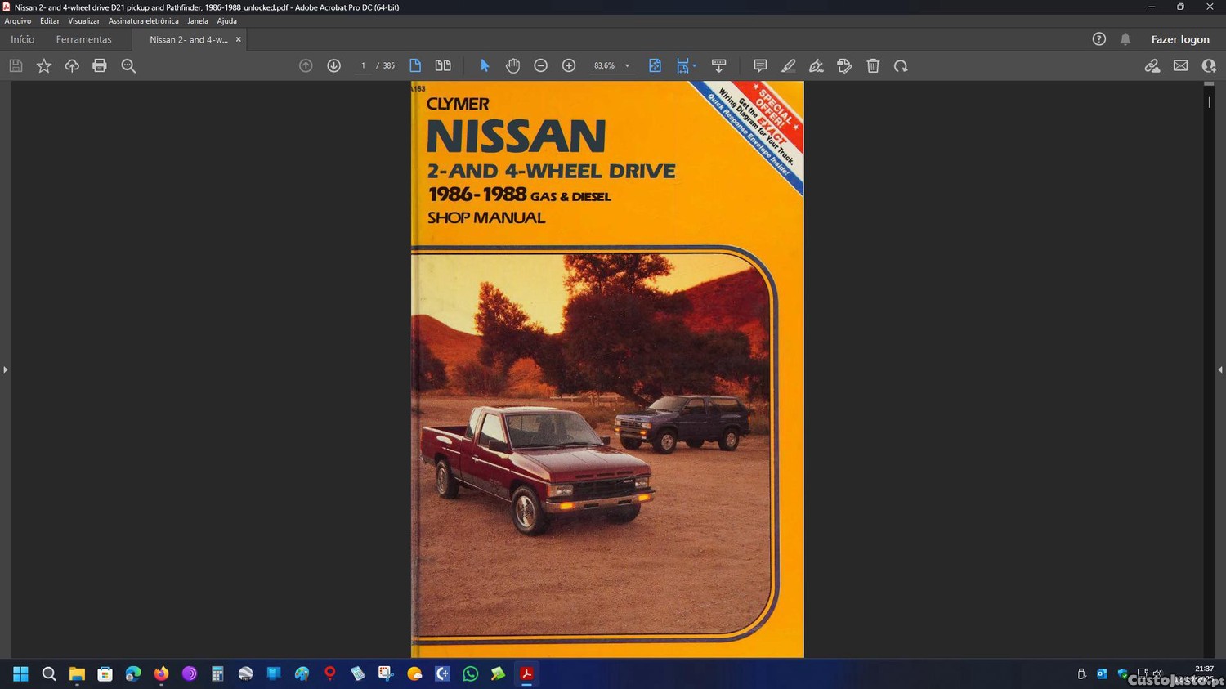This screenshot has width=1226, height=689.
Task: Click the zoom in plus icon
Action: (569, 66)
